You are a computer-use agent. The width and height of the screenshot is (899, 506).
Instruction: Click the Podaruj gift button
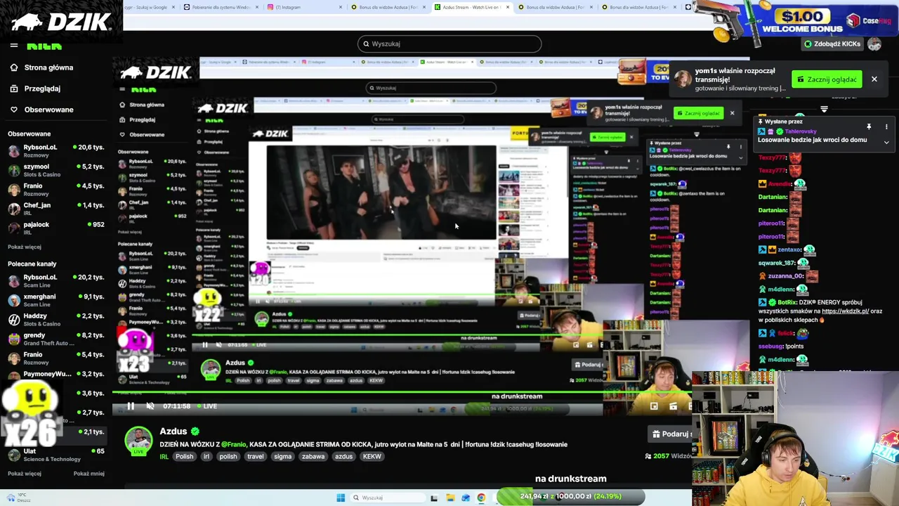tap(671, 434)
